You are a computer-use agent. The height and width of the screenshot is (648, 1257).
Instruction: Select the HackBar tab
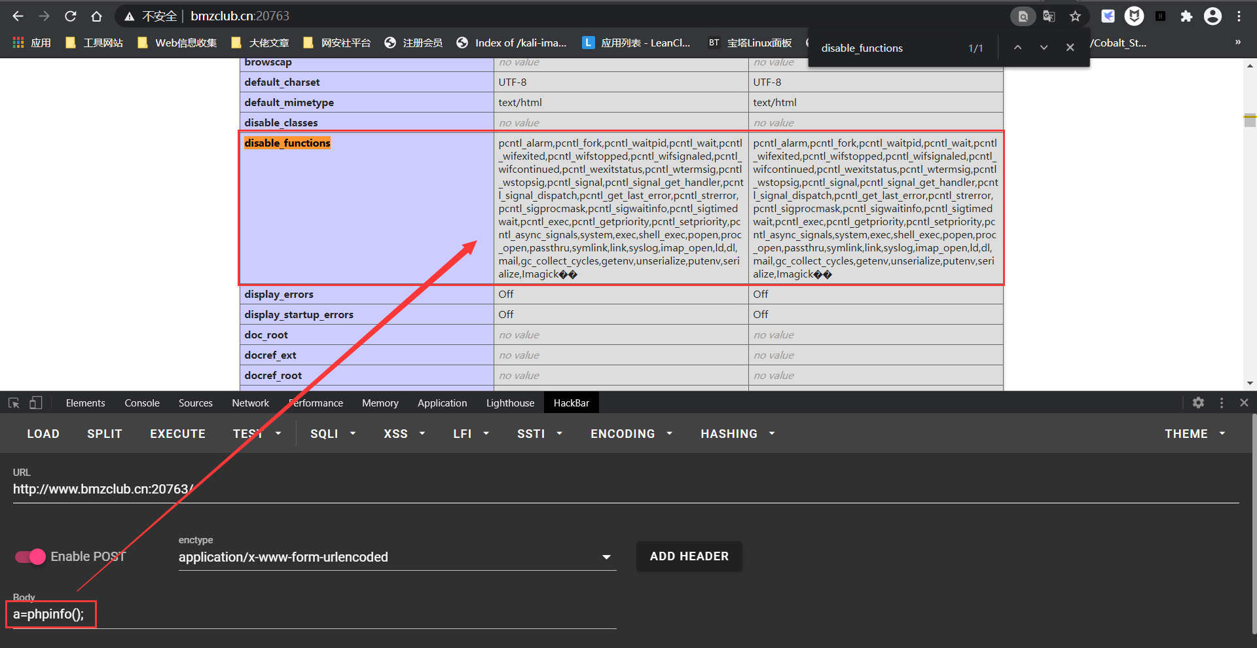coord(572,403)
